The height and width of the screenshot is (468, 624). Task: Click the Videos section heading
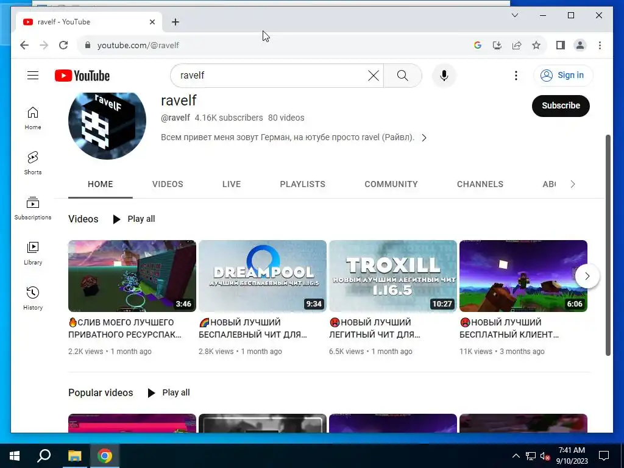83,219
